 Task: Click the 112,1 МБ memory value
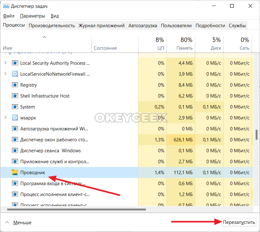tap(183, 173)
